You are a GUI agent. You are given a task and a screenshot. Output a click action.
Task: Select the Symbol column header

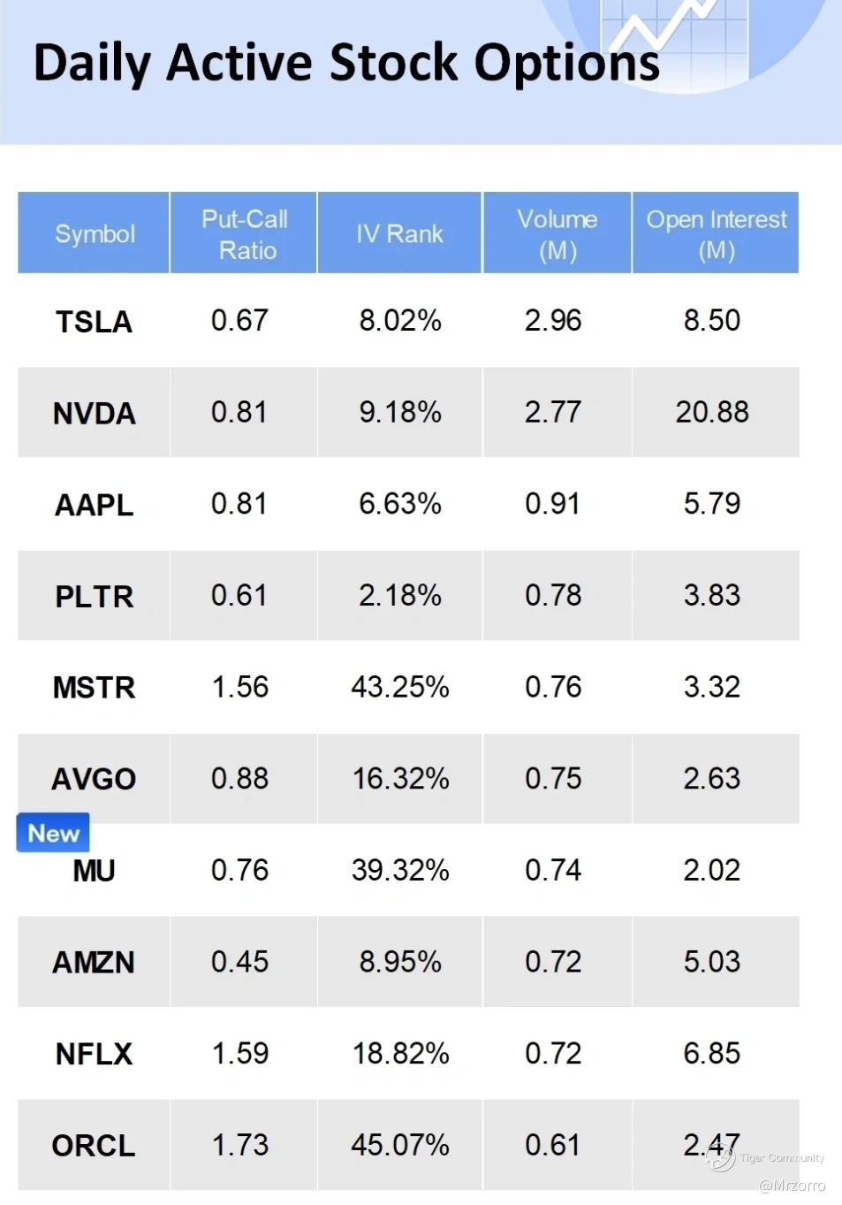pyautogui.click(x=95, y=233)
